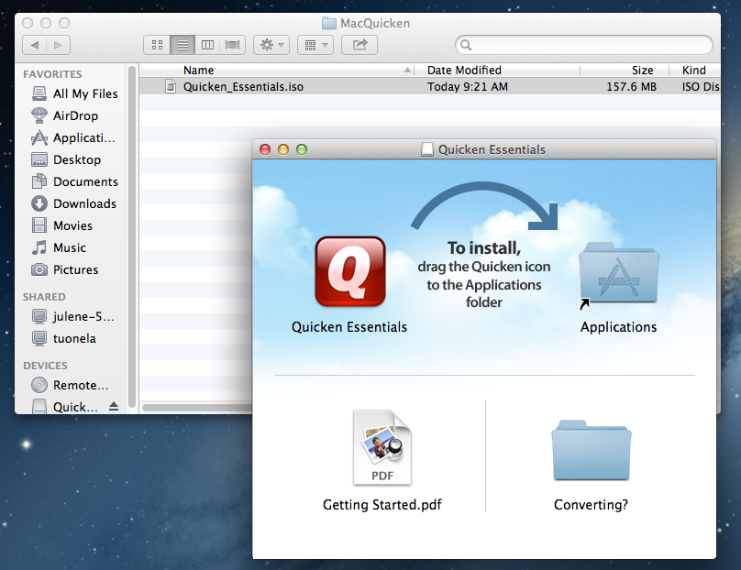Click the 157.6 MB size cell
741x570 pixels.
(x=631, y=87)
